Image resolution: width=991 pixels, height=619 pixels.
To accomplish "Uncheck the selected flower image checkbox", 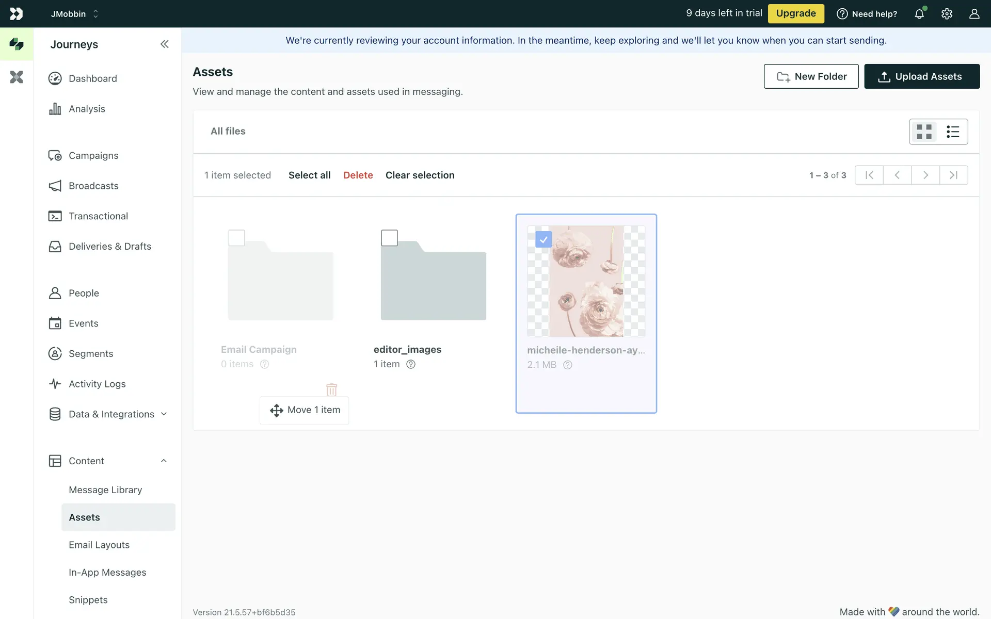I will 544,239.
